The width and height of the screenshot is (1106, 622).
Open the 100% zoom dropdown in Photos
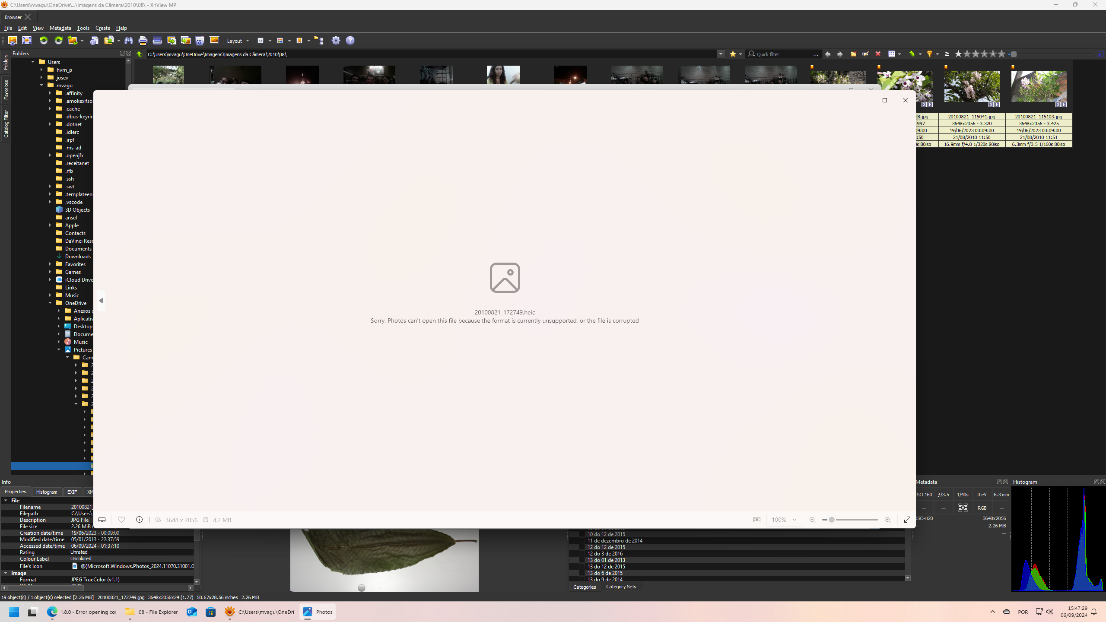click(x=784, y=520)
